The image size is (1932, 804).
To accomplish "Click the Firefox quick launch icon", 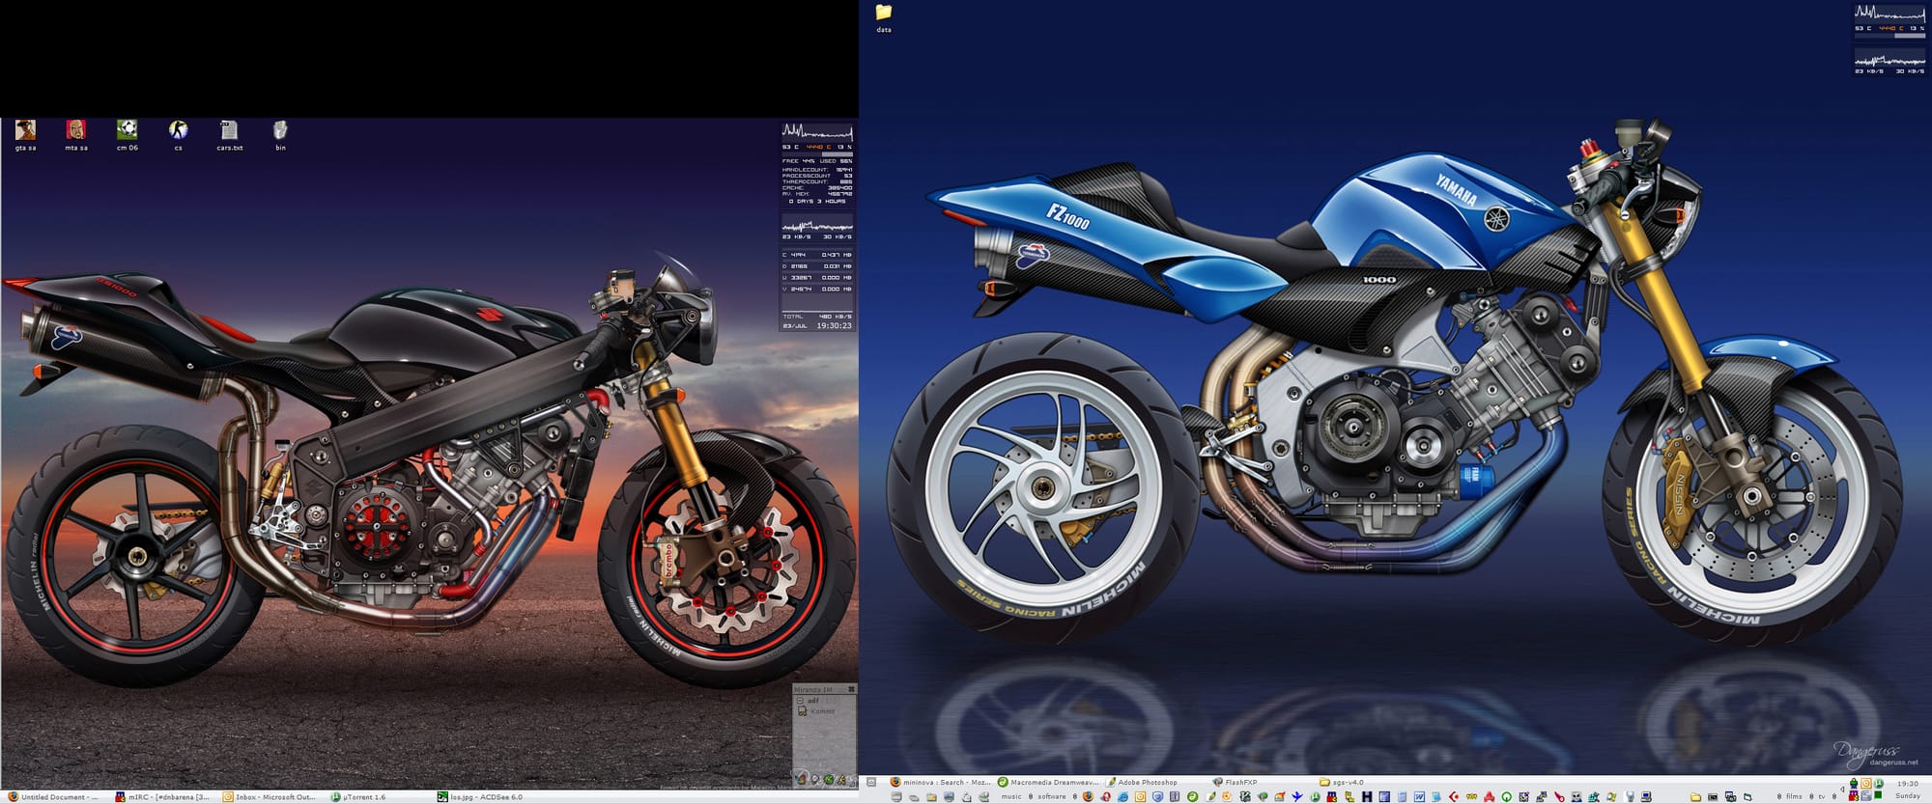I will point(1088,796).
